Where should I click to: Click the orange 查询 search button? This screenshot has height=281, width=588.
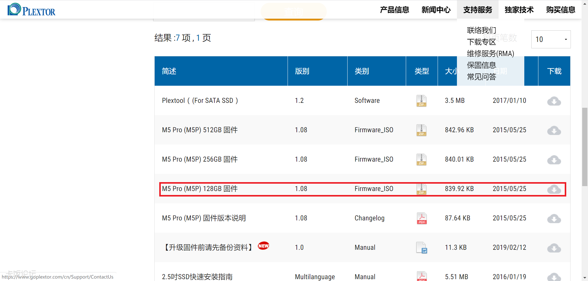(x=293, y=12)
